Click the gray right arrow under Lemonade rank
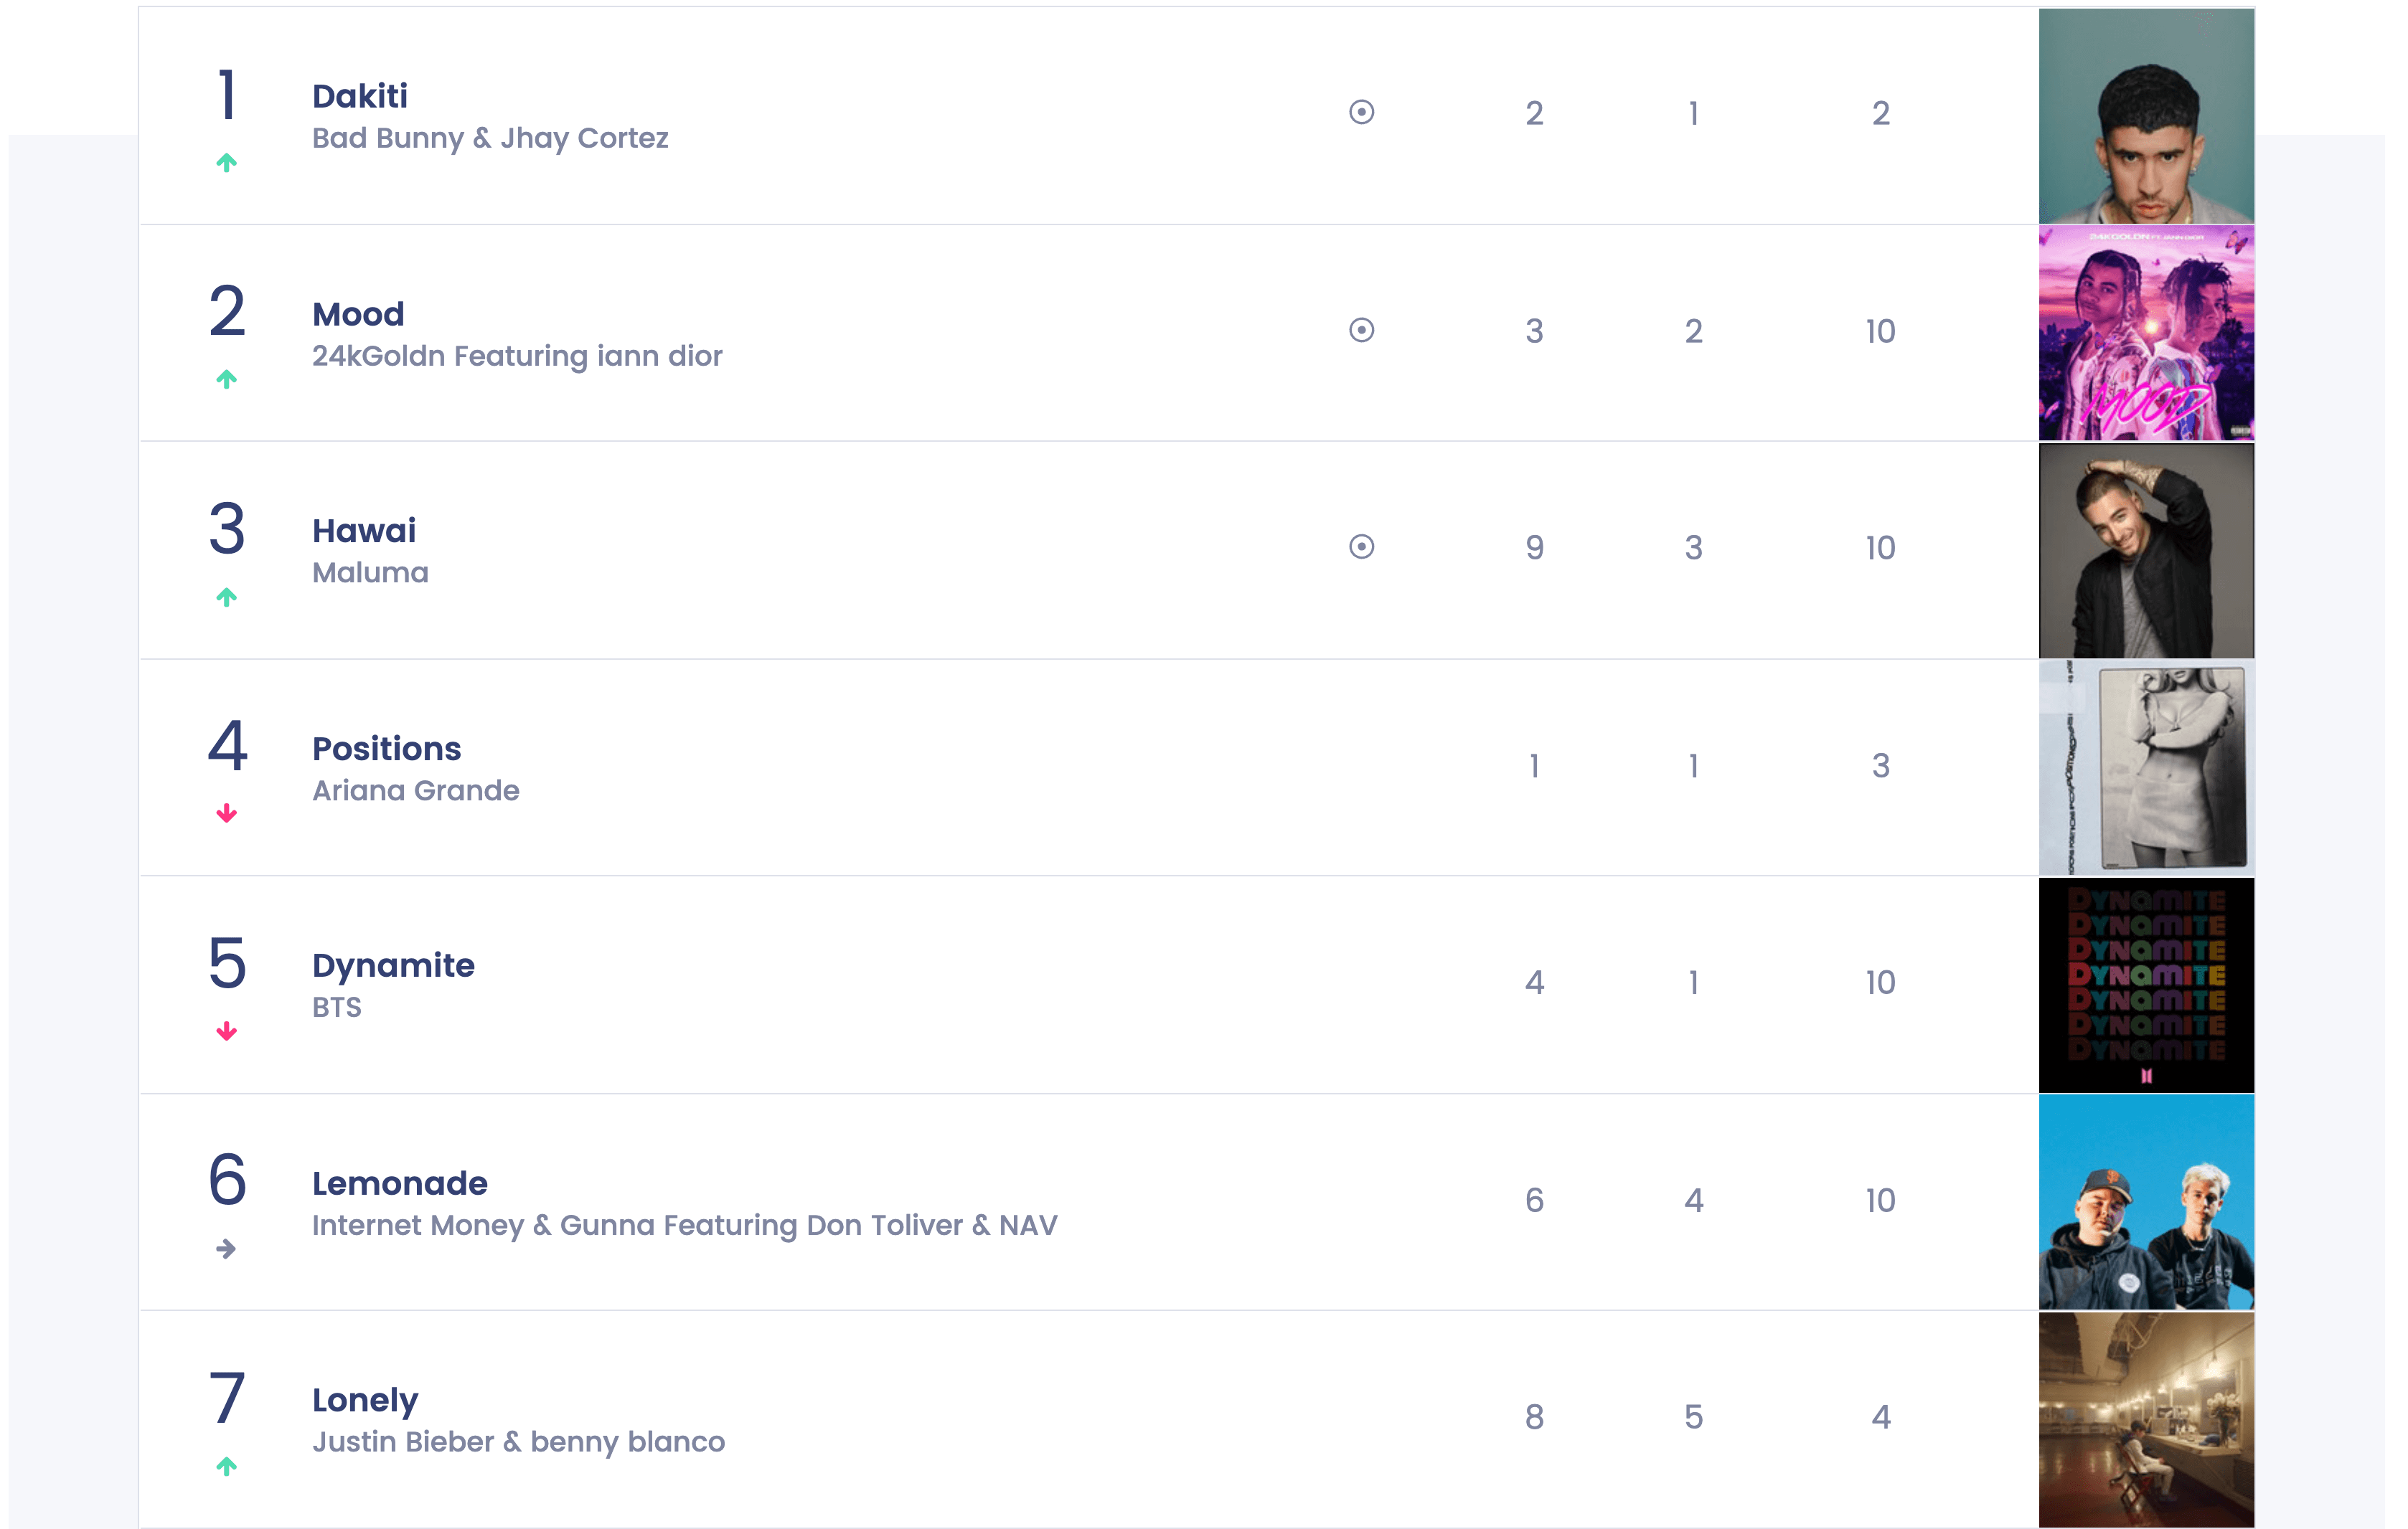 [x=227, y=1248]
